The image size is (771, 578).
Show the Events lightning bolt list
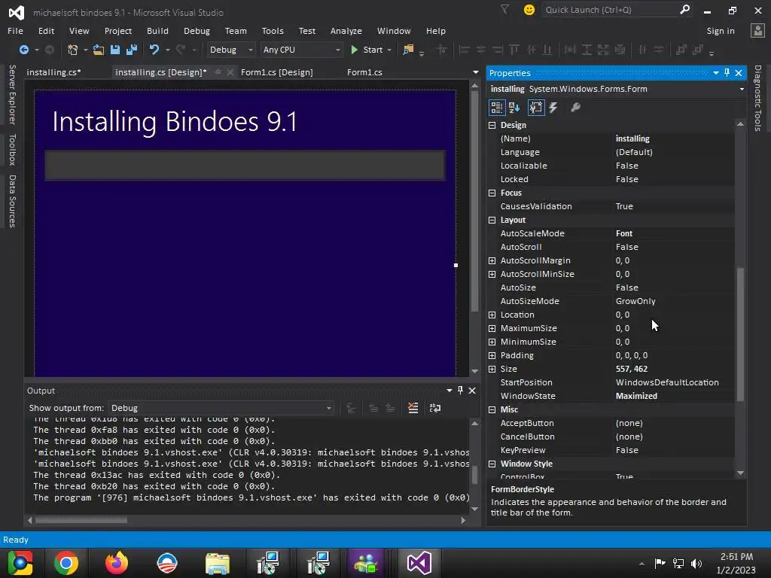point(553,108)
